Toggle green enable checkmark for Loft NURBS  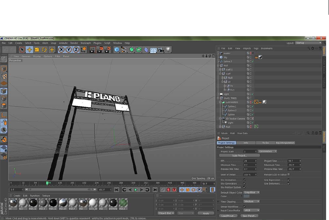point(253,102)
